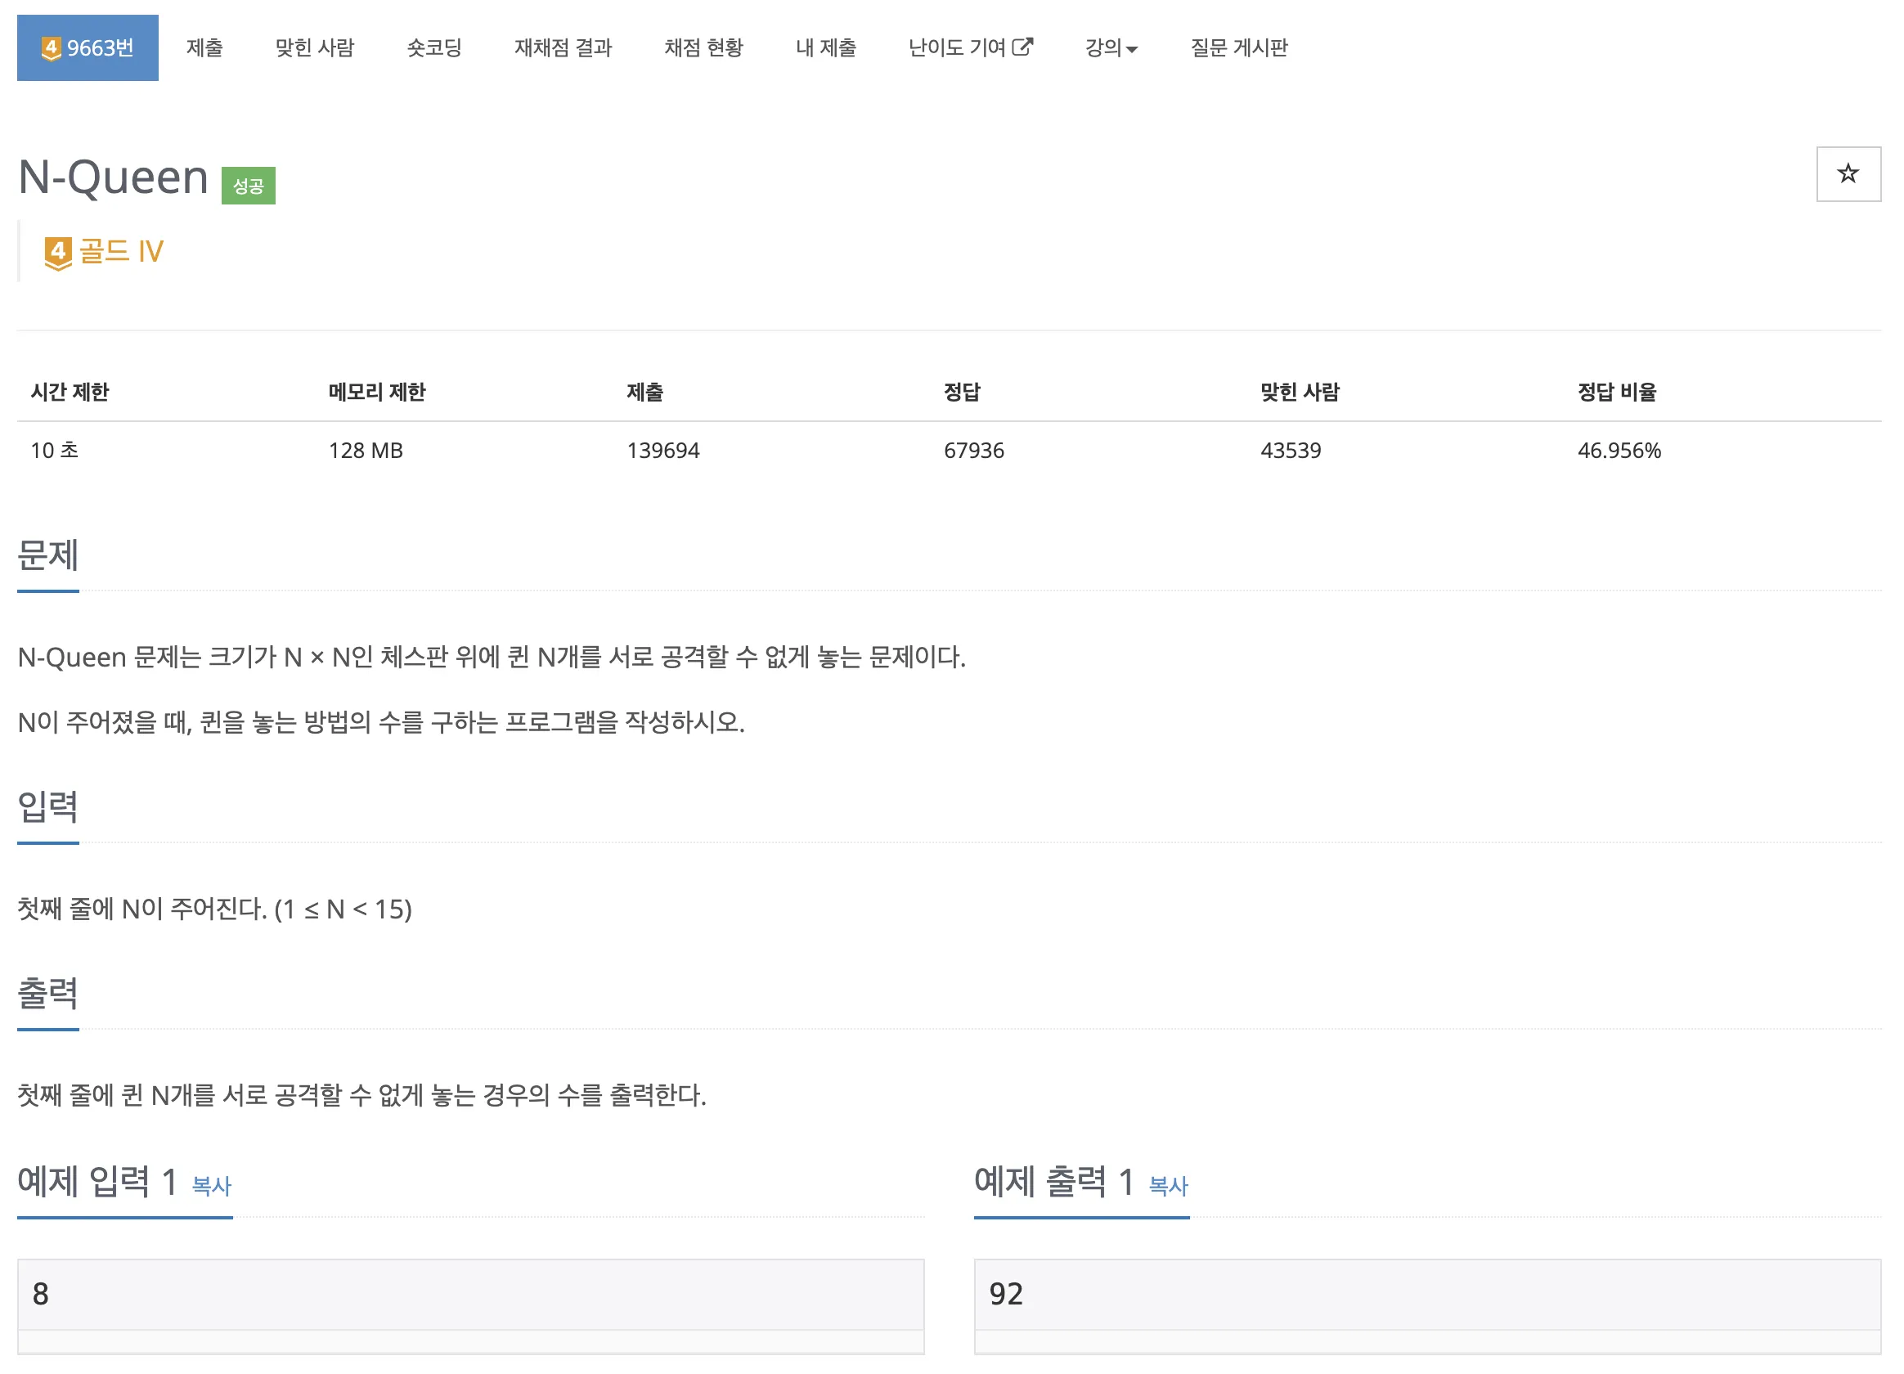Open the 9663번 problem tab
The width and height of the screenshot is (1904, 1374).
point(88,47)
